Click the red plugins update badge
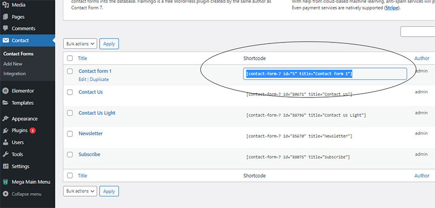This screenshot has height=208, width=435. (32, 130)
